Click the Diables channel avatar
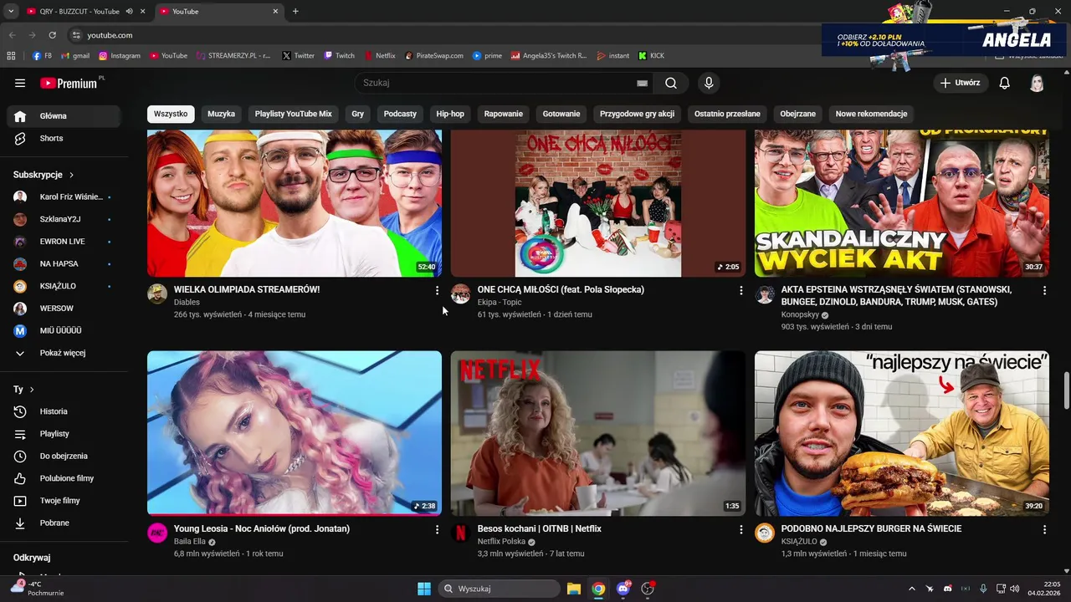 coord(157,293)
